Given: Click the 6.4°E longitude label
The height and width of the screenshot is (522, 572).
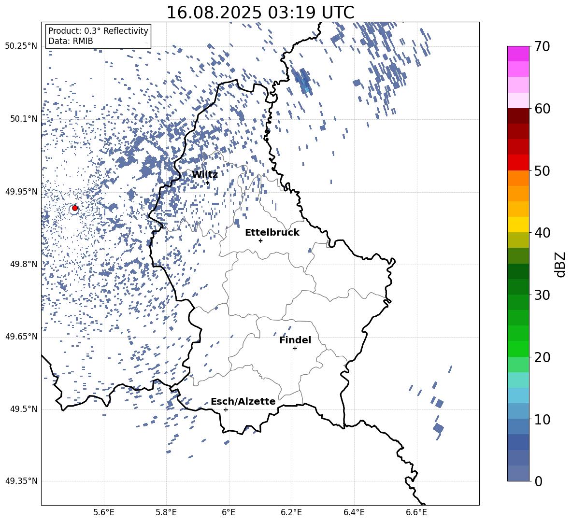Looking at the screenshot, I should tap(354, 512).
